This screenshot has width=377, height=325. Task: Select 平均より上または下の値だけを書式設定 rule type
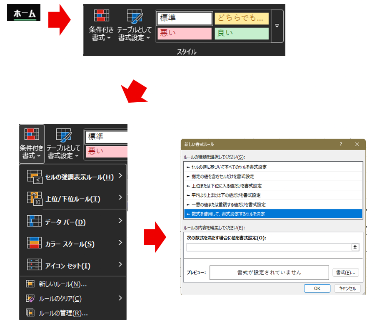273,195
